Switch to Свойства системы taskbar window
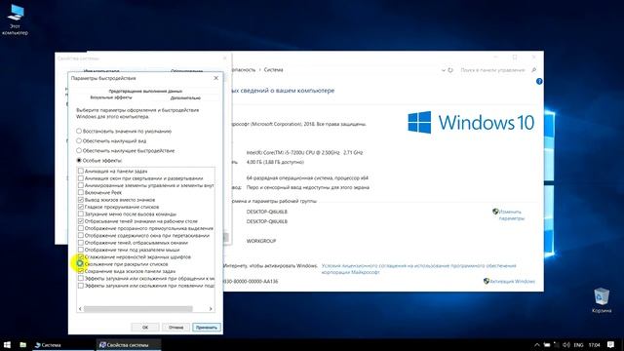The height and width of the screenshot is (351, 624). tap(129, 344)
